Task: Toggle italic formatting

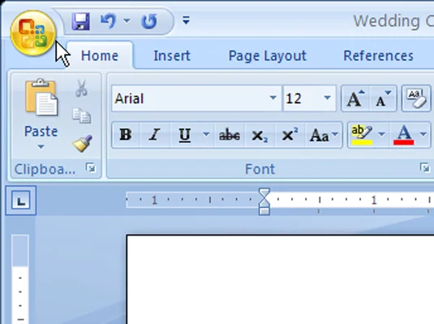Action: pyautogui.click(x=154, y=135)
